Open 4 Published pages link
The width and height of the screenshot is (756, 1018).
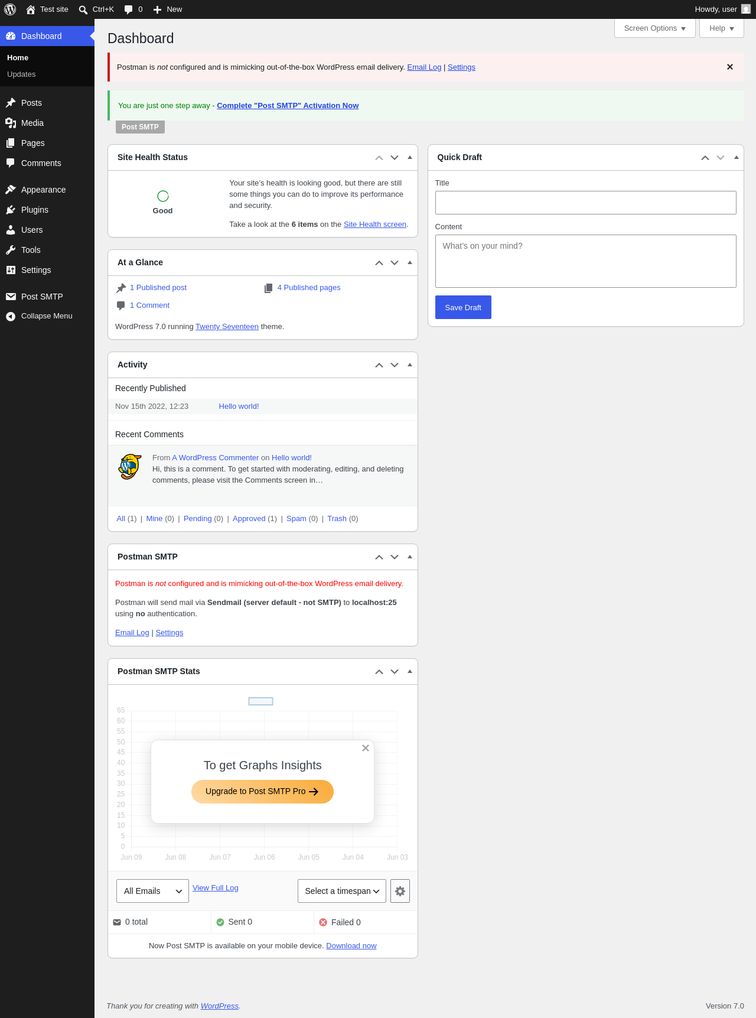point(309,288)
